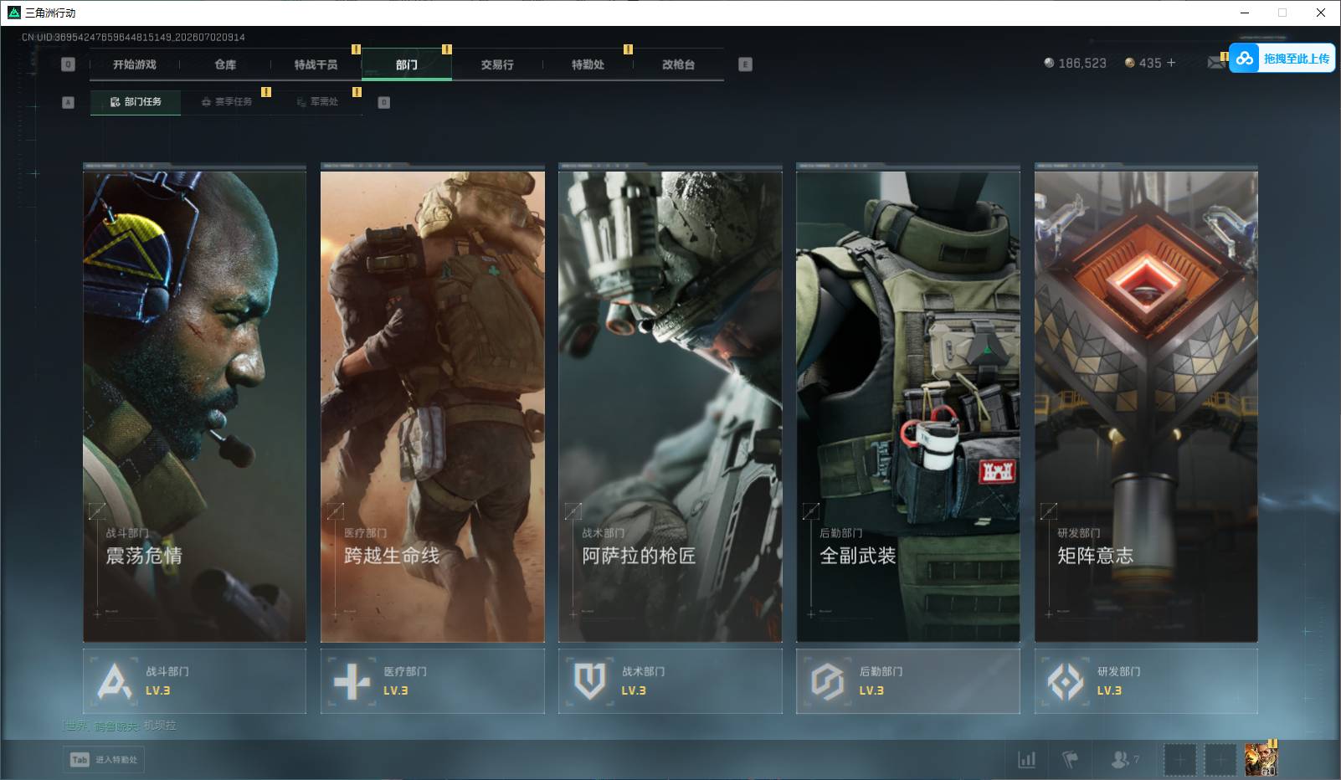Click the first empty squad slot
1341x780 pixels.
click(x=1180, y=760)
